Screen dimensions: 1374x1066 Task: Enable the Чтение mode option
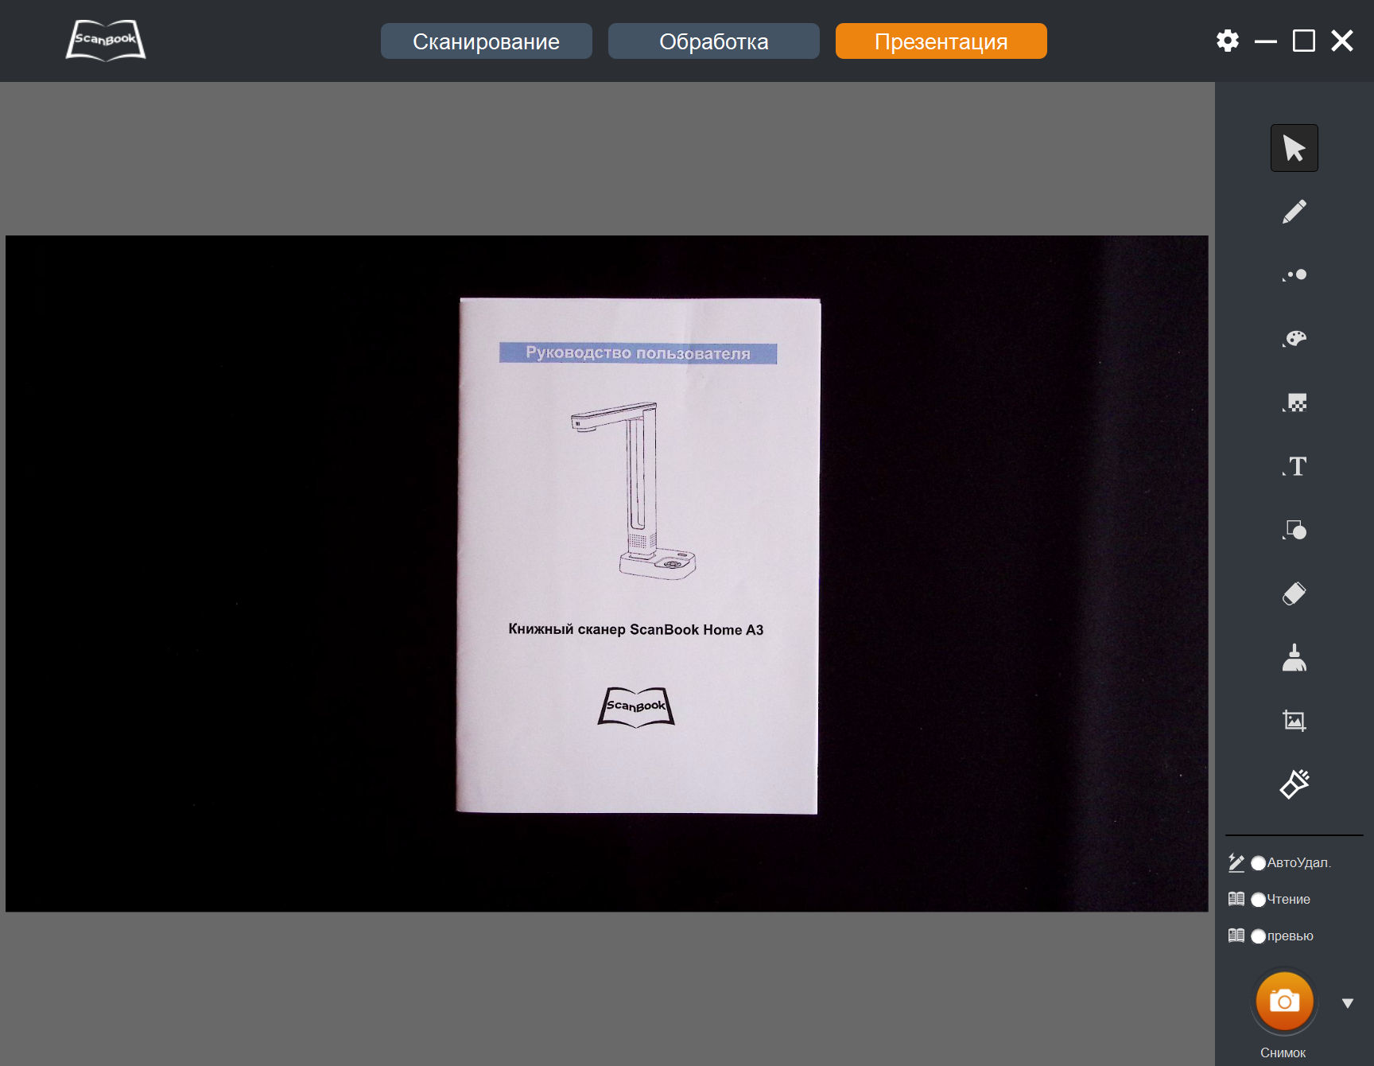1258,900
